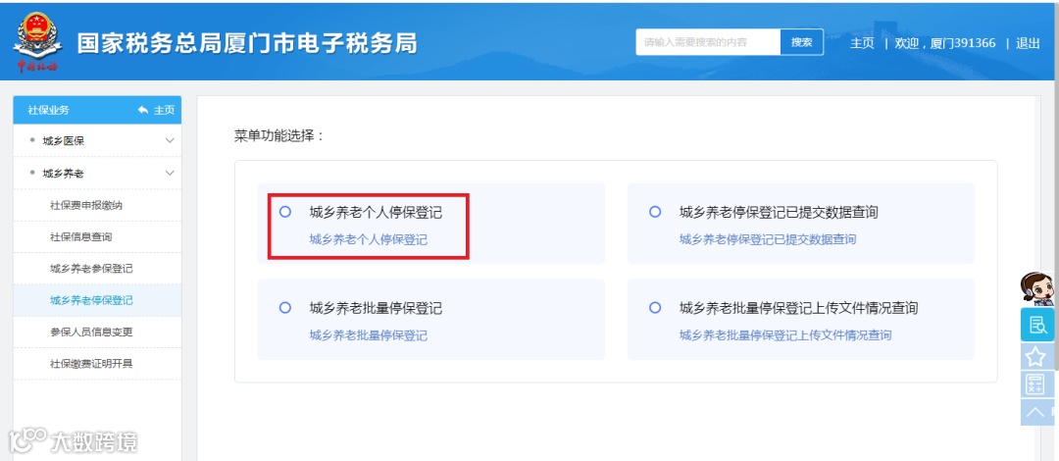Click the scroll-to-top arrow icon
1059x461 pixels.
pos(1035,412)
